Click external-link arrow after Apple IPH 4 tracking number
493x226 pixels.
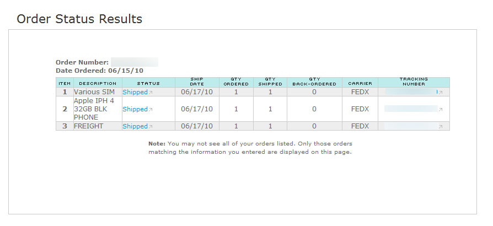pyautogui.click(x=440, y=110)
